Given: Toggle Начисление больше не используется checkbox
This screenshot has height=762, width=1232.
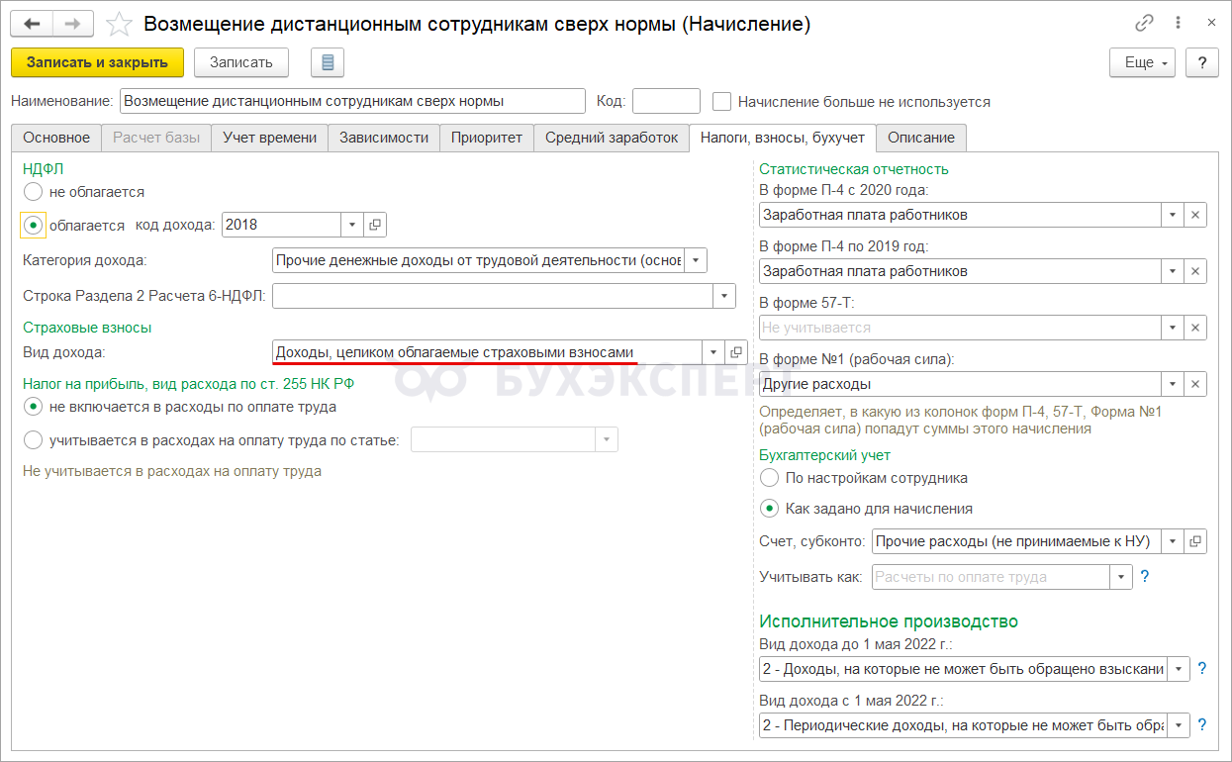Looking at the screenshot, I should 721,101.
